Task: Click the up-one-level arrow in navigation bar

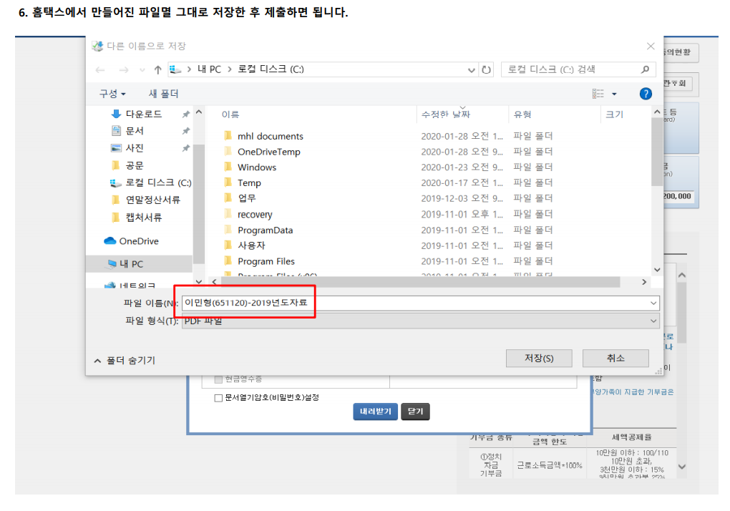Action: [157, 69]
